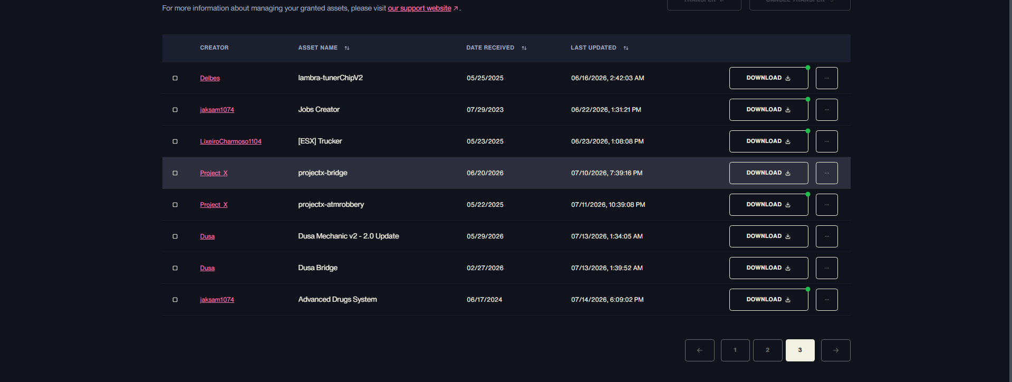
Task: Sort the table by Asset Name
Action: click(x=347, y=48)
